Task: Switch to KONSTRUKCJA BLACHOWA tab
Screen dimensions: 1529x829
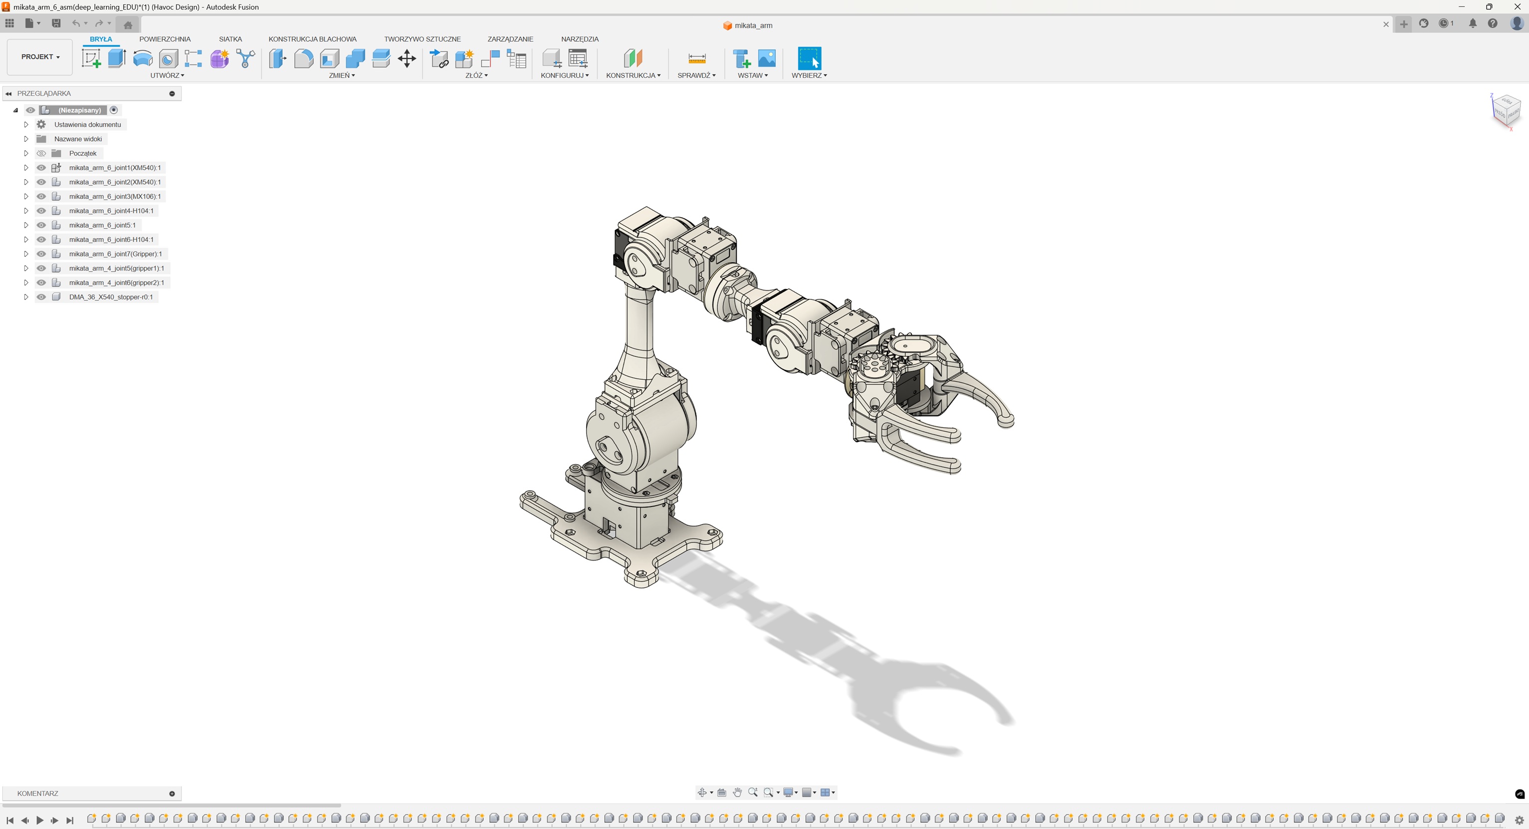Action: point(312,39)
